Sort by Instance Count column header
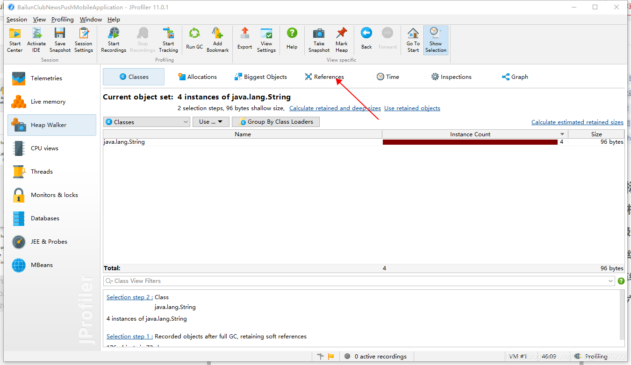This screenshot has width=631, height=365. [474, 134]
